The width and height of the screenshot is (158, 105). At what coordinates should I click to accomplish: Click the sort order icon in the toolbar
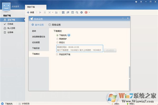(x=68, y=12)
